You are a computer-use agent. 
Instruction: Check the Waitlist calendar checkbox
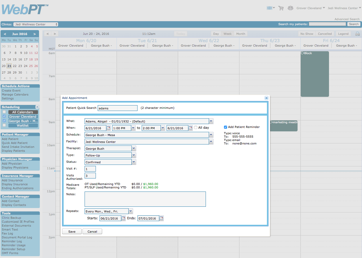click(x=4, y=125)
